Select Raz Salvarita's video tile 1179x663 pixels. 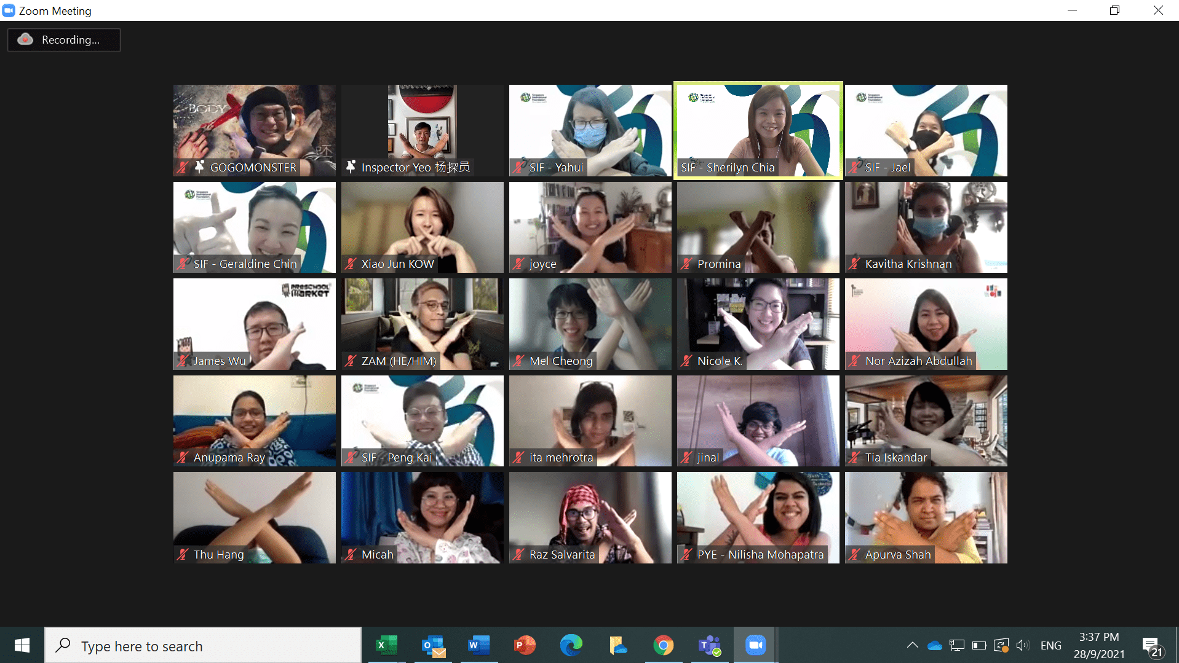tap(590, 517)
